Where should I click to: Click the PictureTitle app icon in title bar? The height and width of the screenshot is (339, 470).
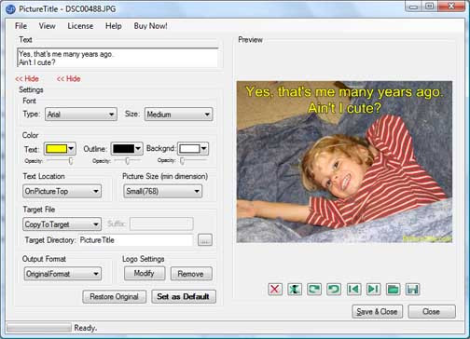10,9
